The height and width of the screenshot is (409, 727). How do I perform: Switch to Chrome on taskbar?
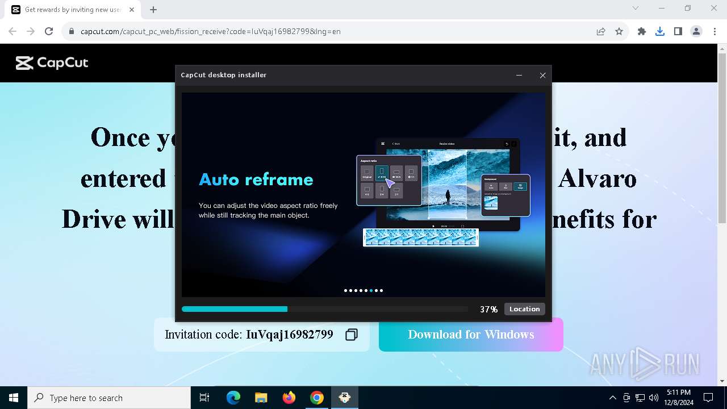pos(317,398)
